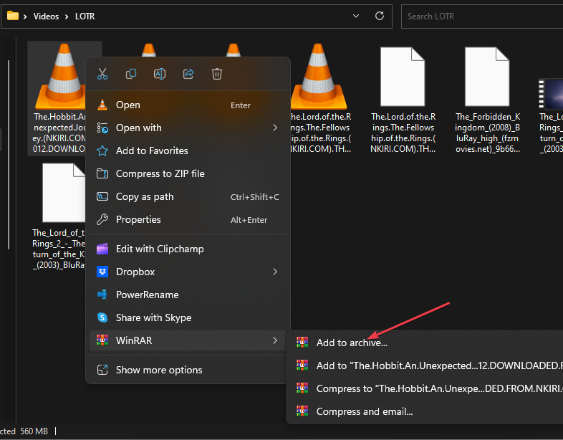Expand the WinRAR submenu arrow

[x=275, y=340]
